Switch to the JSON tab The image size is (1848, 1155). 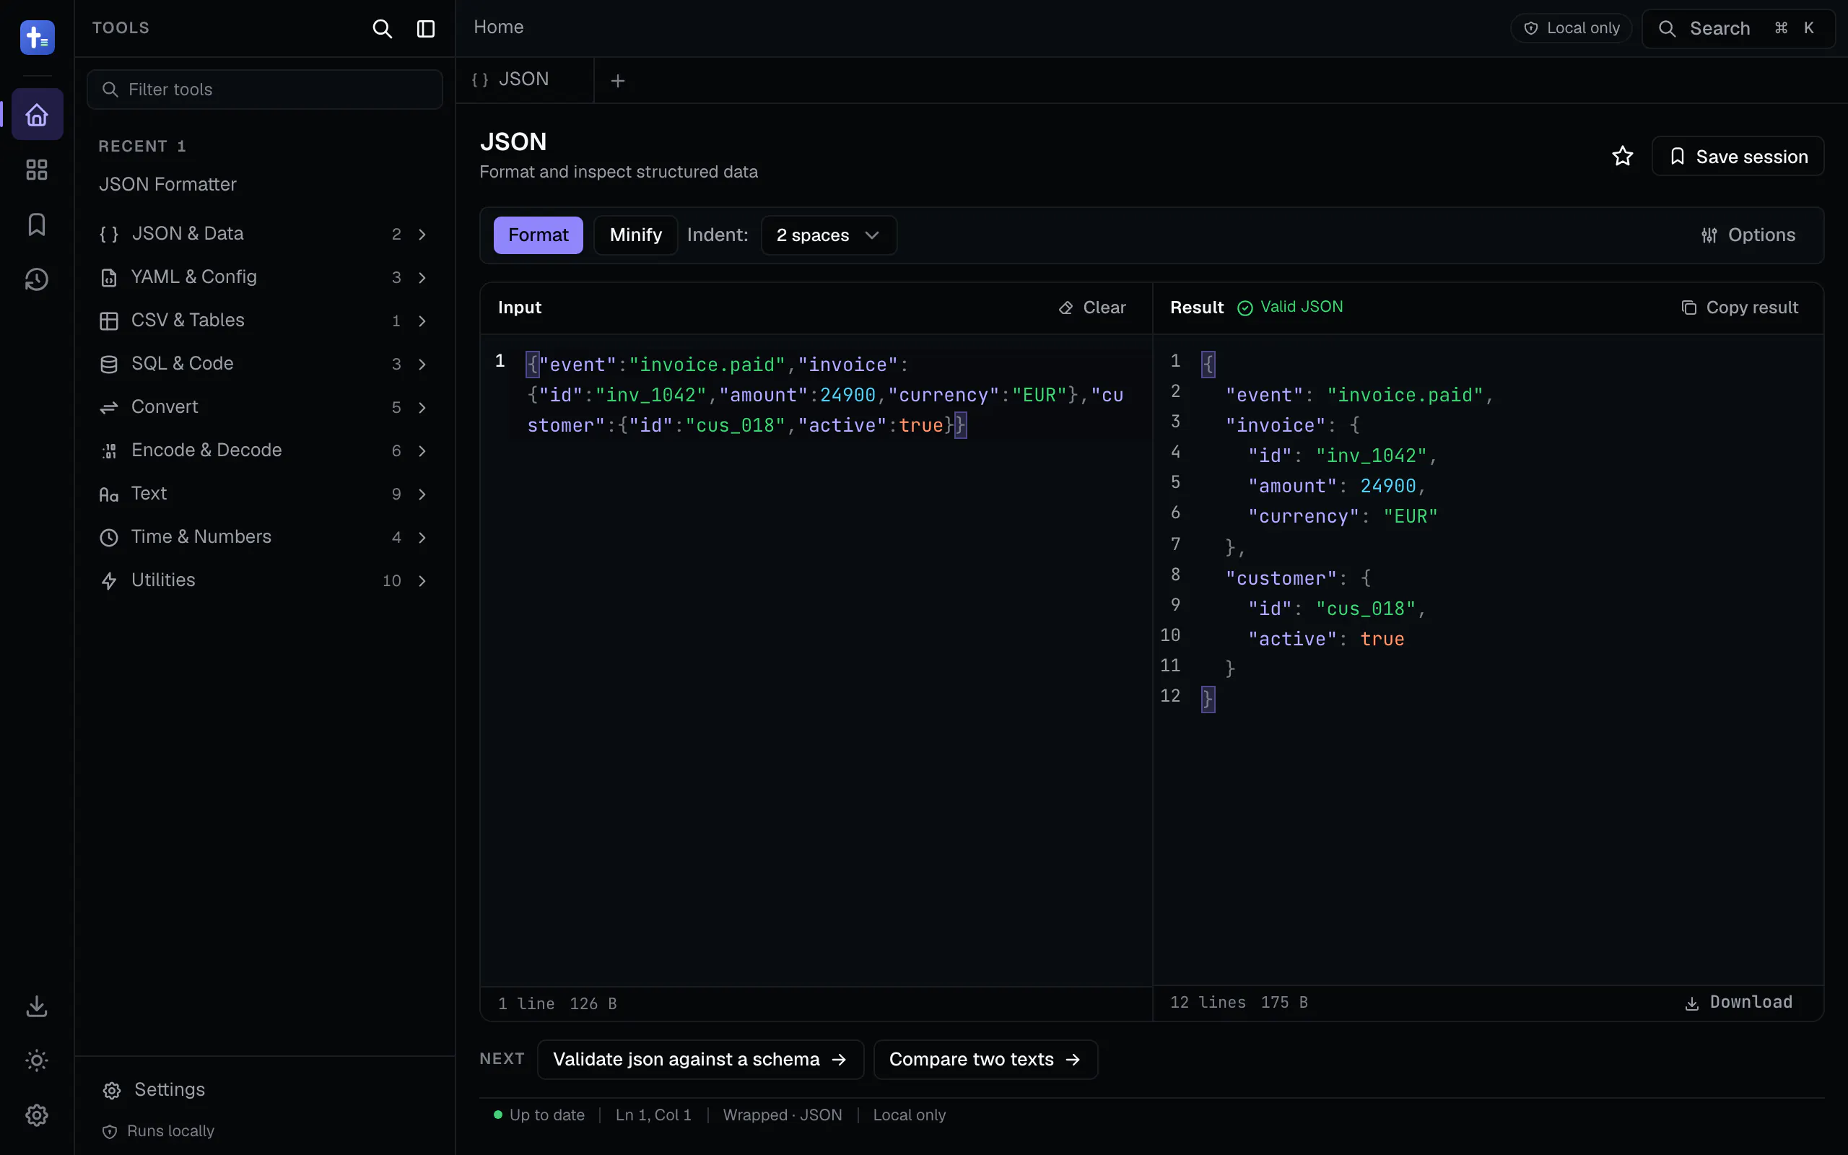[x=524, y=79]
